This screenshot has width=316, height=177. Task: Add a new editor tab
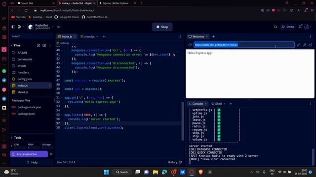(104, 36)
